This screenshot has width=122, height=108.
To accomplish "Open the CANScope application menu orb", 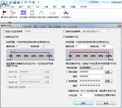I will [x=4, y=4].
